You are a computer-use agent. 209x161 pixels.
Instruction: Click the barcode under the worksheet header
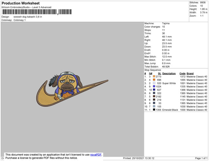[37, 12]
